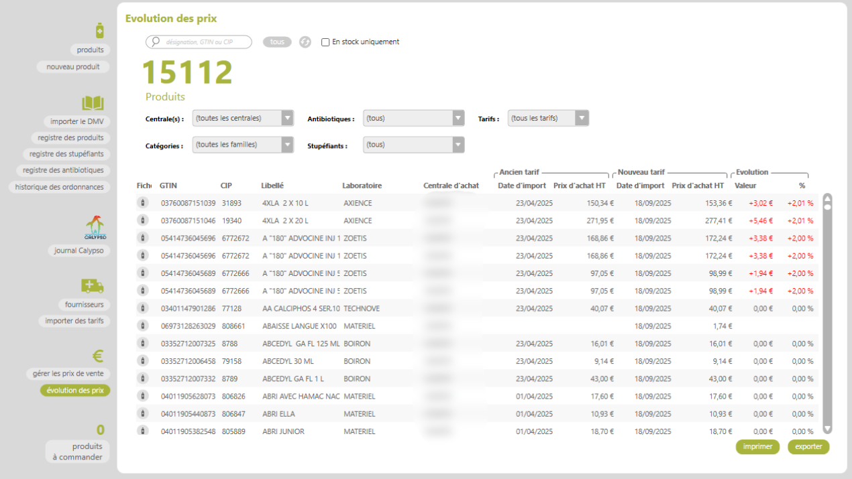This screenshot has height=479, width=852.
Task: Open product sheet icon for ABAISSE LANGUE X100
Action: point(142,326)
